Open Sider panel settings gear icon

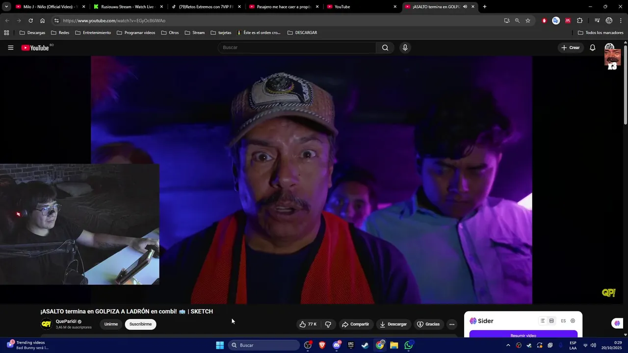coord(573,321)
